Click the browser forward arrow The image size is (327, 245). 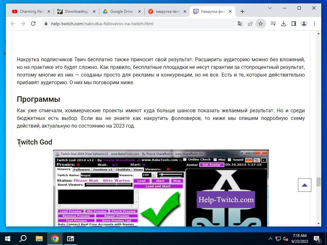click(x=23, y=24)
